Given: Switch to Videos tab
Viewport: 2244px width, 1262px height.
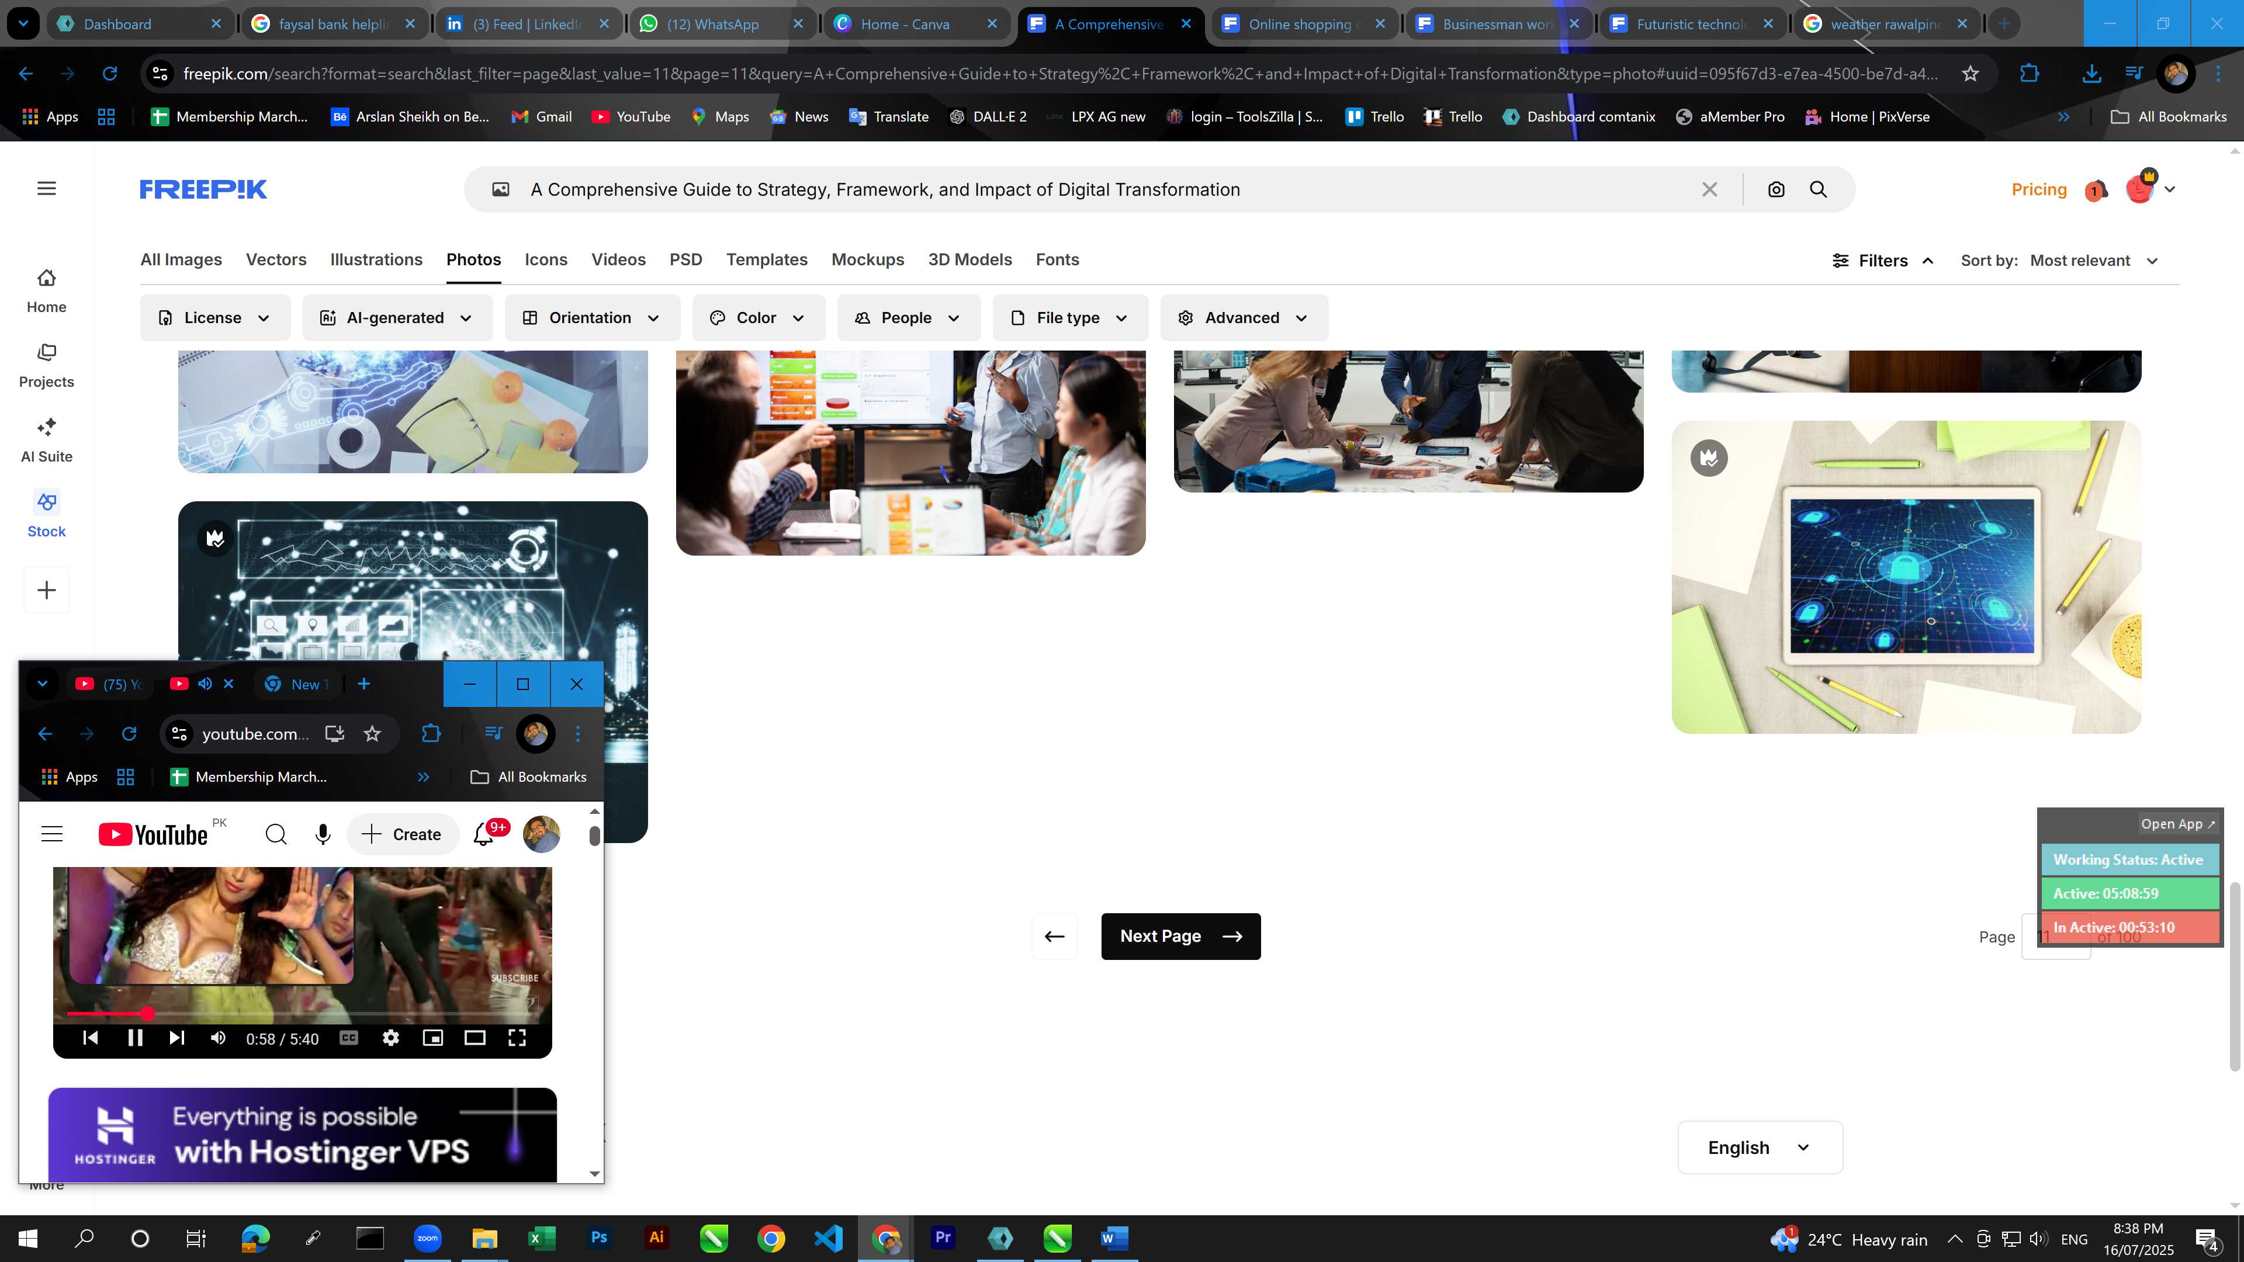Looking at the screenshot, I should click(618, 259).
